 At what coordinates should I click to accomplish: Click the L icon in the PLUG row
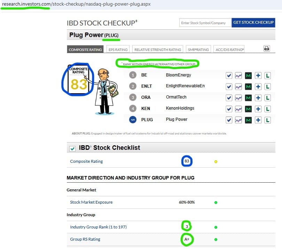(x=268, y=120)
